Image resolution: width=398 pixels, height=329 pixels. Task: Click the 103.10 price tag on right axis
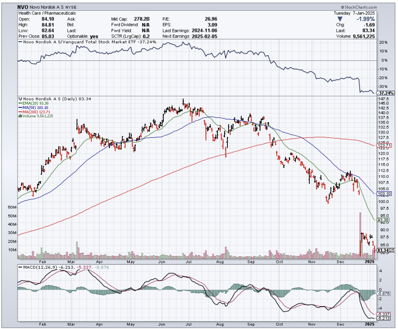tap(384, 194)
